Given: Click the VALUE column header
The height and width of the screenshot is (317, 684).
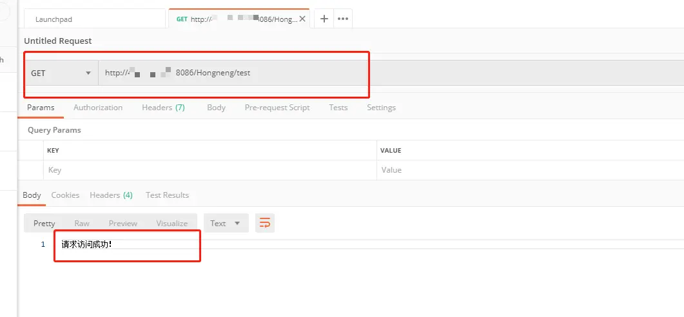Looking at the screenshot, I should click(x=391, y=150).
